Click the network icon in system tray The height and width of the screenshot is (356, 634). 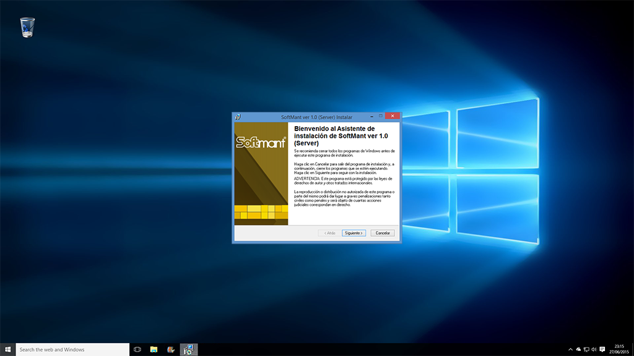point(586,349)
